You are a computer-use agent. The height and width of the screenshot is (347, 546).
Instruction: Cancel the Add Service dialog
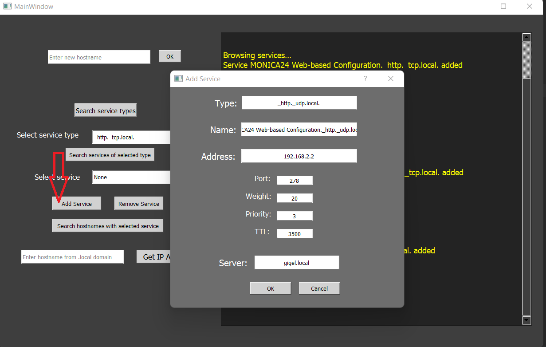[x=319, y=288]
